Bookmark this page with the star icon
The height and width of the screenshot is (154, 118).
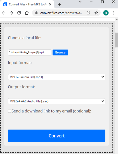point(96,13)
